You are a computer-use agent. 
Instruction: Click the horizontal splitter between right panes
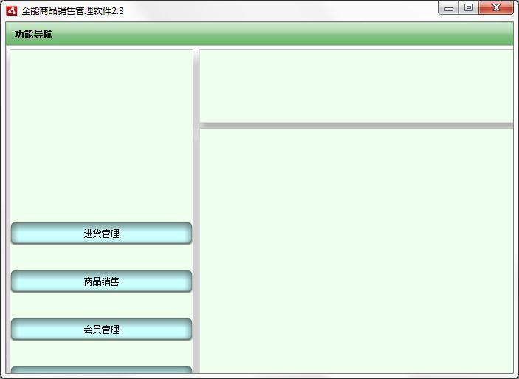click(356, 126)
